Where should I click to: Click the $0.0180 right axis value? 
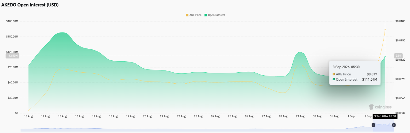coord(400,21)
